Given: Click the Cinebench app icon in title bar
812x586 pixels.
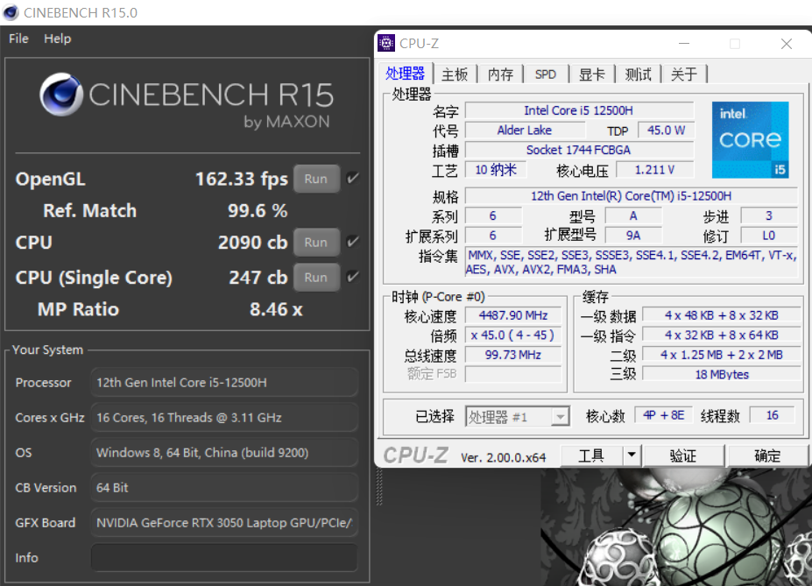Looking at the screenshot, I should (x=10, y=12).
